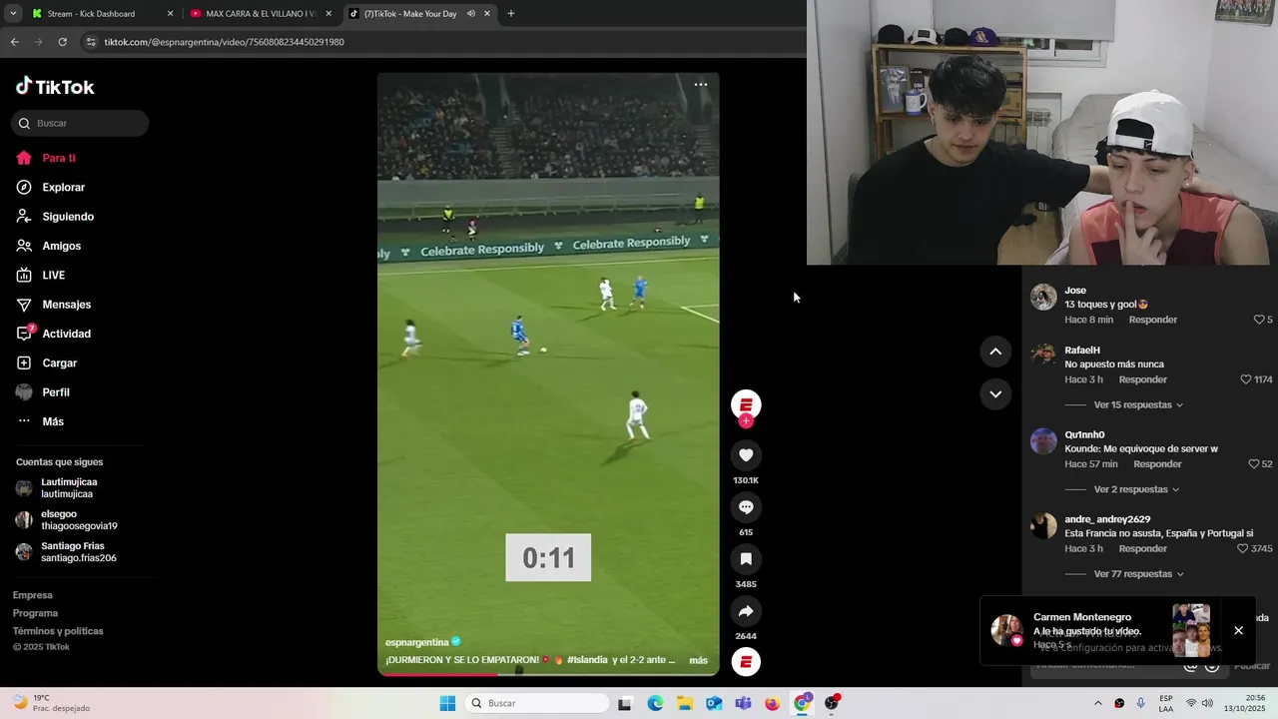Open OBS Studio from taskbar

pyautogui.click(x=832, y=703)
